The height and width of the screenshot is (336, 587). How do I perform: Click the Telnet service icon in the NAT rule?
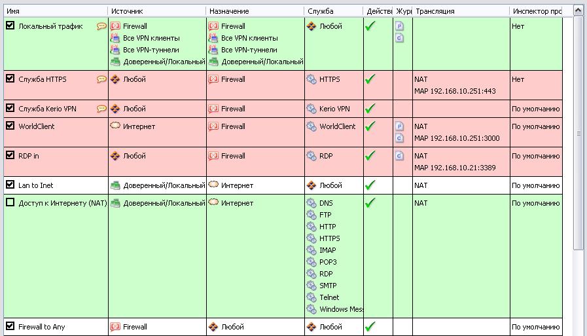coord(311,297)
